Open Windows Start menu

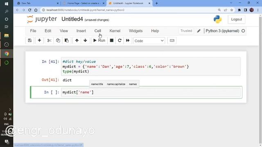click(x=7, y=4)
